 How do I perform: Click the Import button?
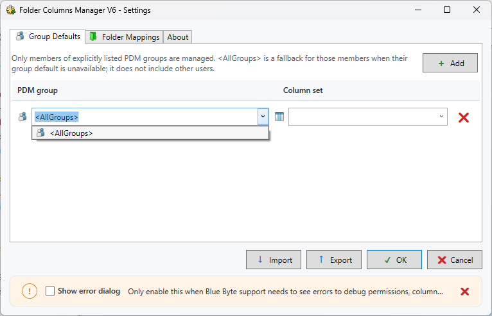coord(274,260)
